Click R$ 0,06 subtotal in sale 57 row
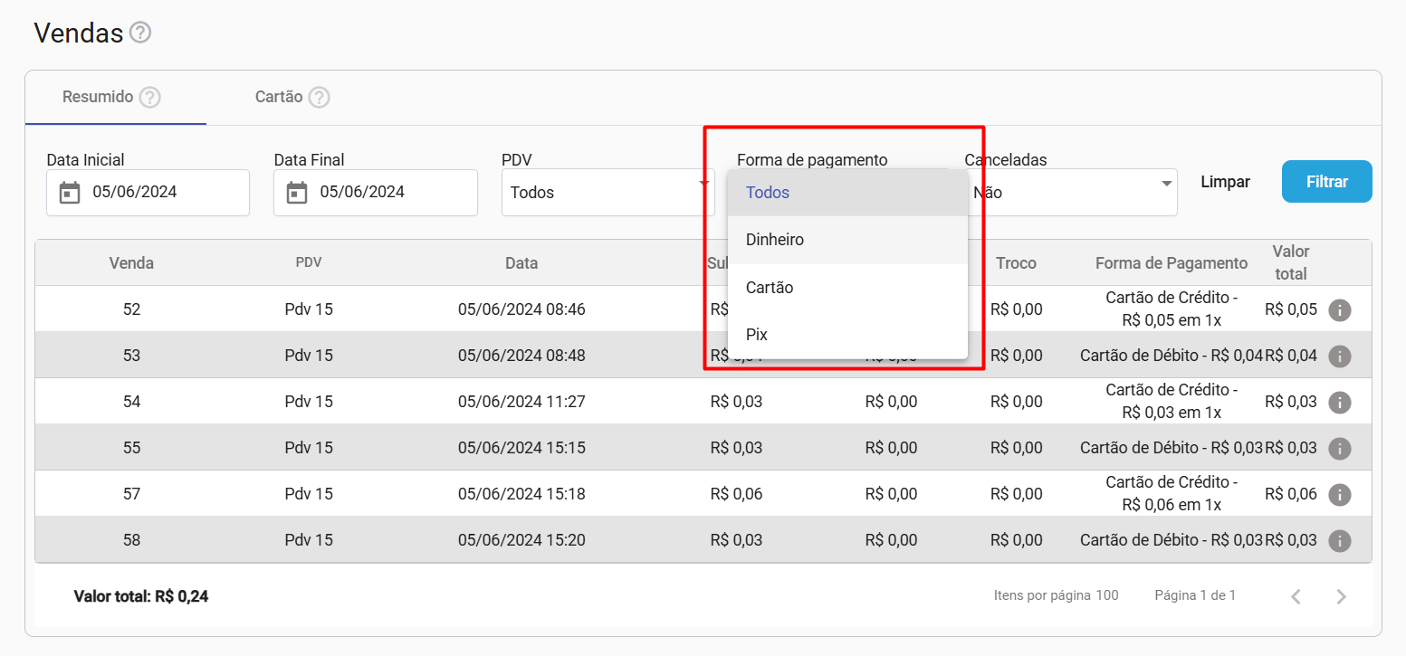 pyautogui.click(x=736, y=494)
